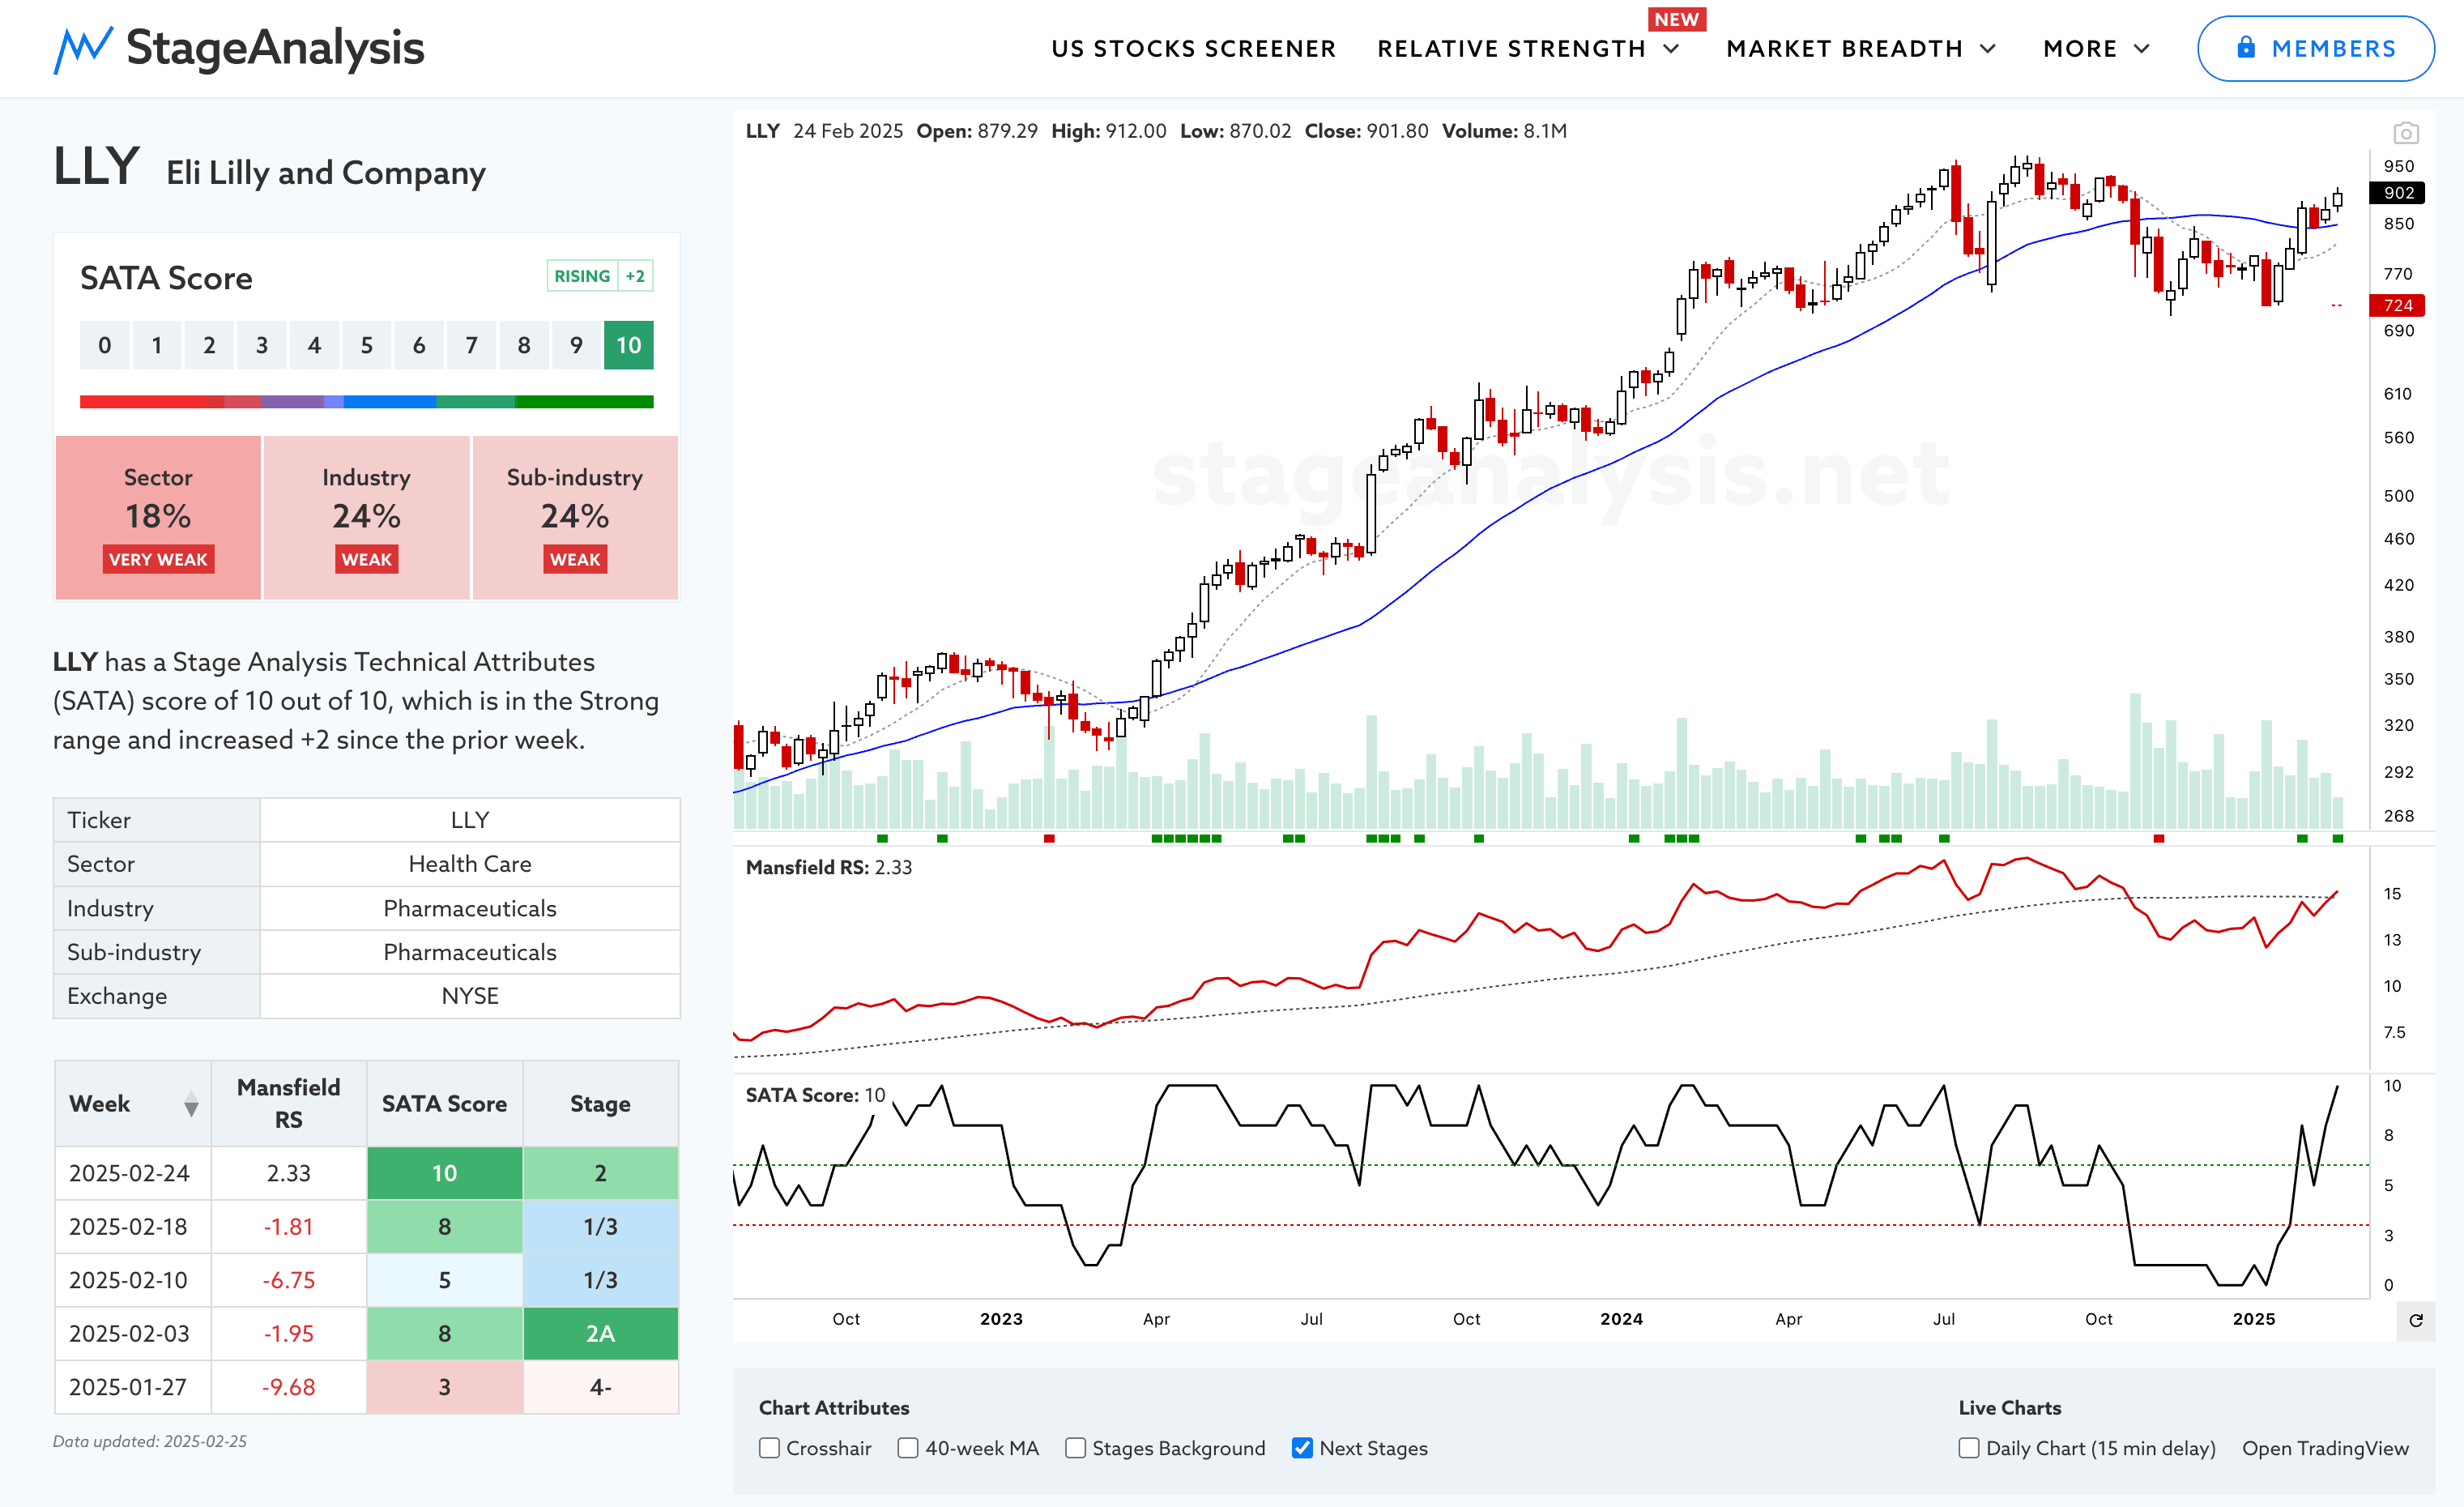The image size is (2464, 1507).
Task: Click SATA score 3 cell for 2025-01-27
Action: [444, 1387]
